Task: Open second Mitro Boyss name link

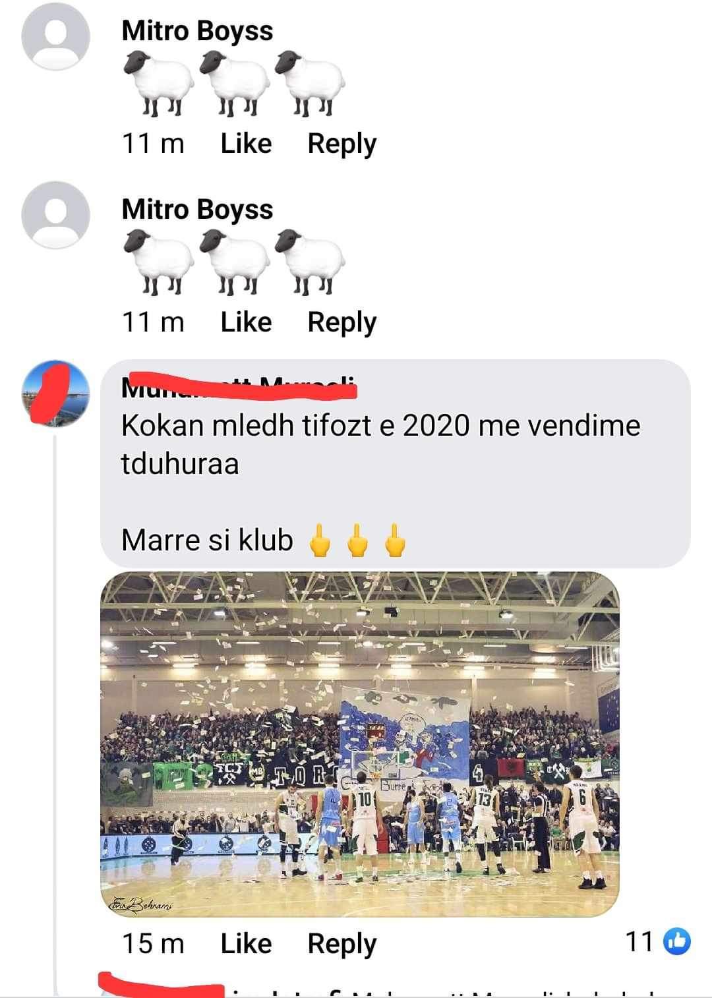Action: pos(197,210)
